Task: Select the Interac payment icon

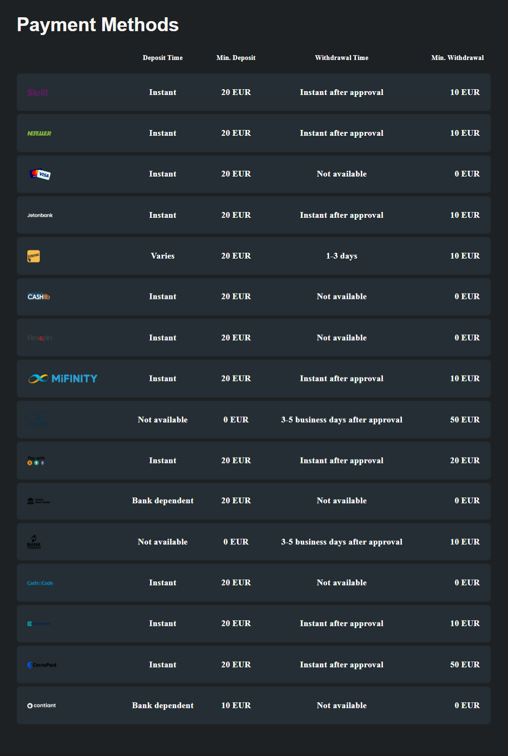Action: pyautogui.click(x=34, y=256)
